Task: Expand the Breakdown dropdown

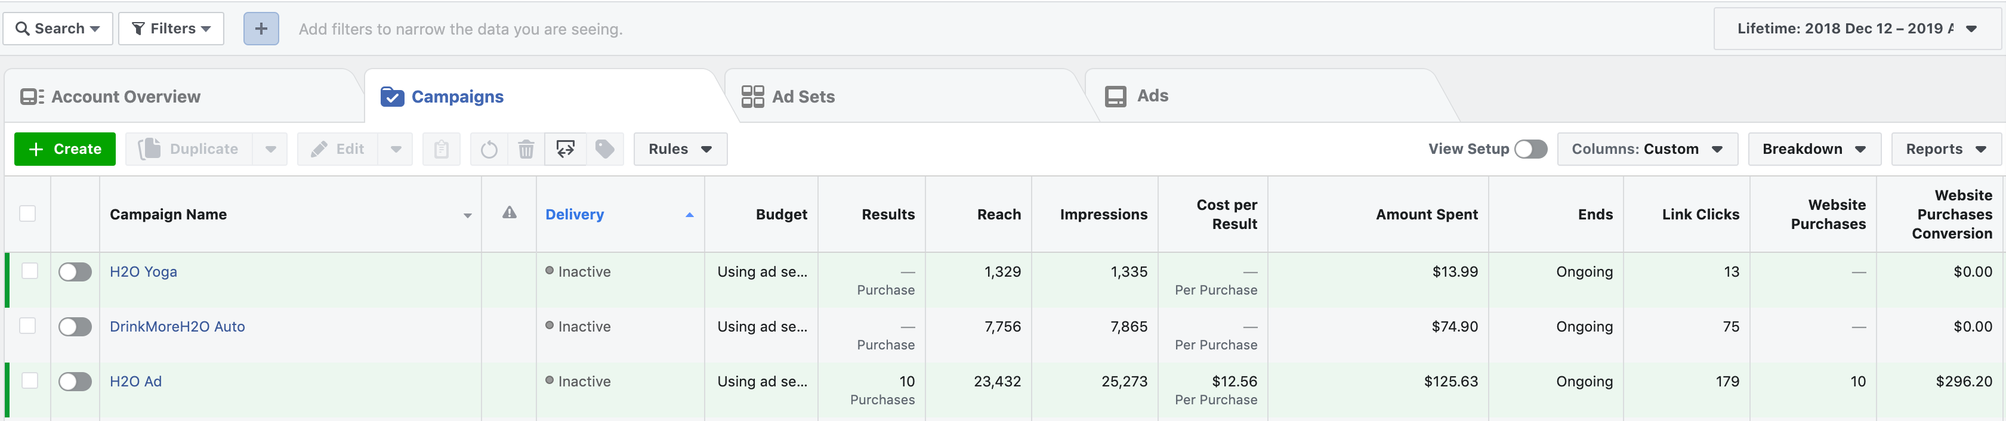Action: tap(1813, 148)
